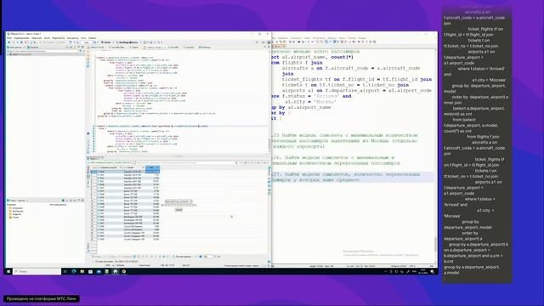Select the Проект - General panel tab
The height and width of the screenshot is (306, 544).
[17, 201]
